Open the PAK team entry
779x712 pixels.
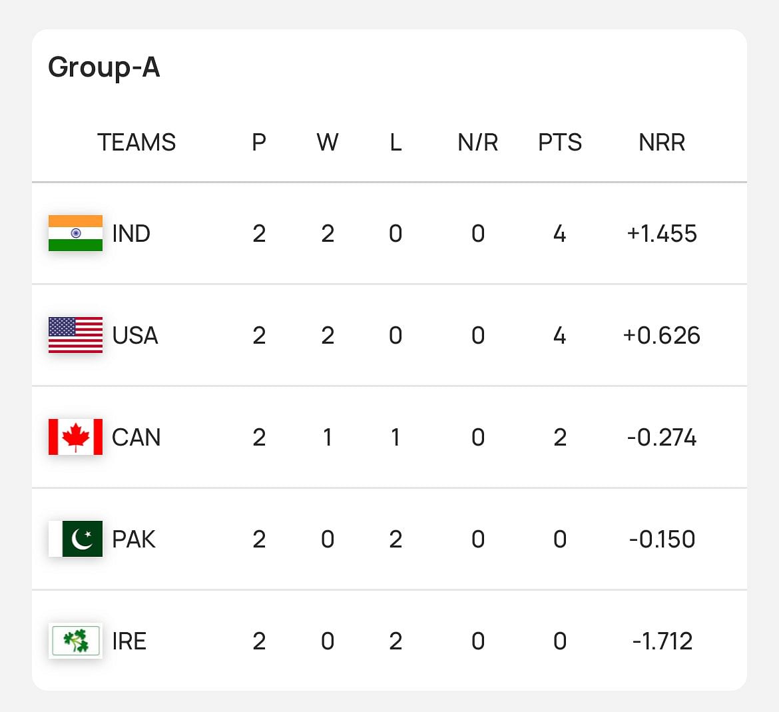pyautogui.click(x=134, y=539)
